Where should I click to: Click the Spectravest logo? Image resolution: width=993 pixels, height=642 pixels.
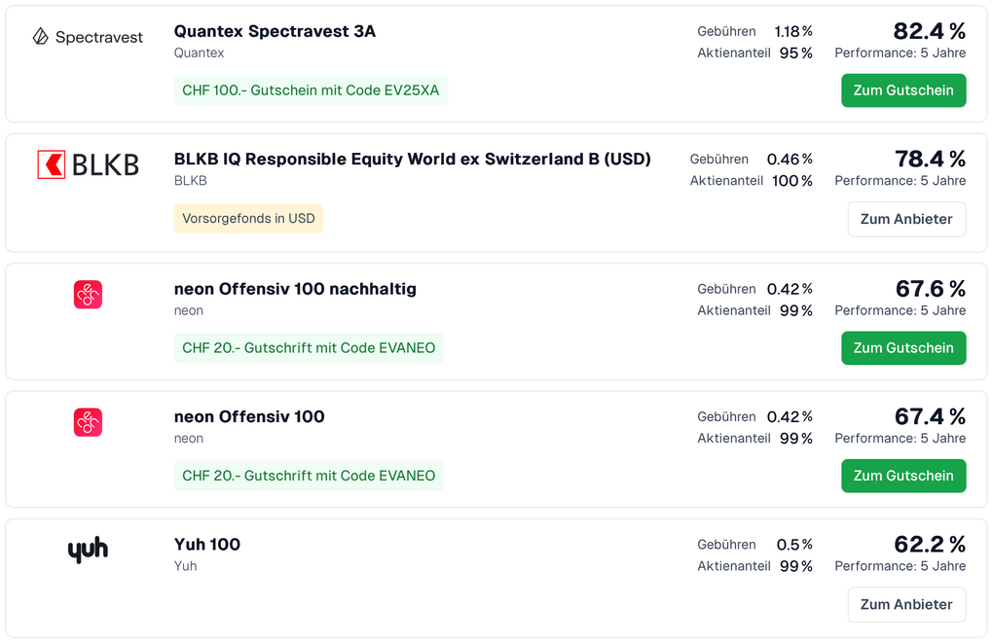88,37
